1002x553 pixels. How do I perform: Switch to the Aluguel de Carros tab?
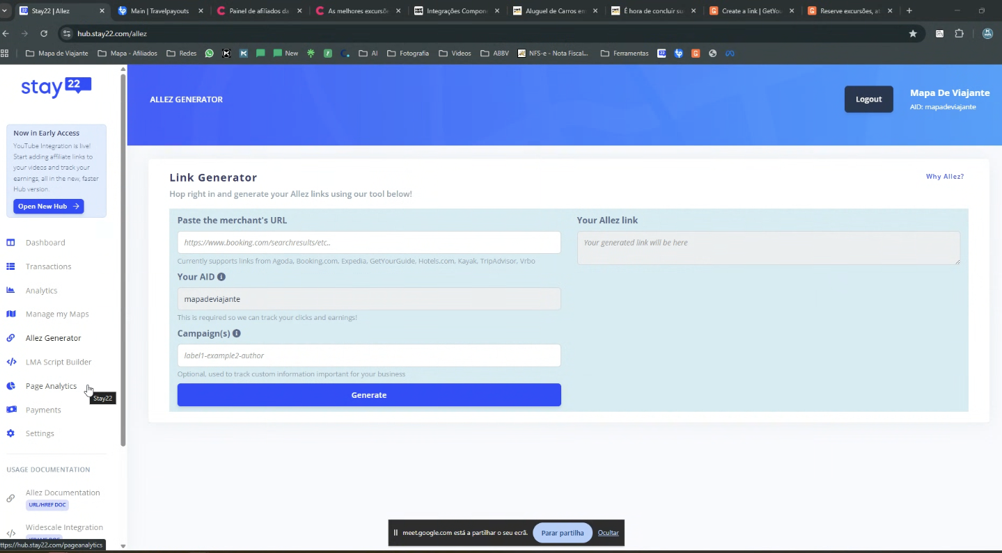pos(556,11)
